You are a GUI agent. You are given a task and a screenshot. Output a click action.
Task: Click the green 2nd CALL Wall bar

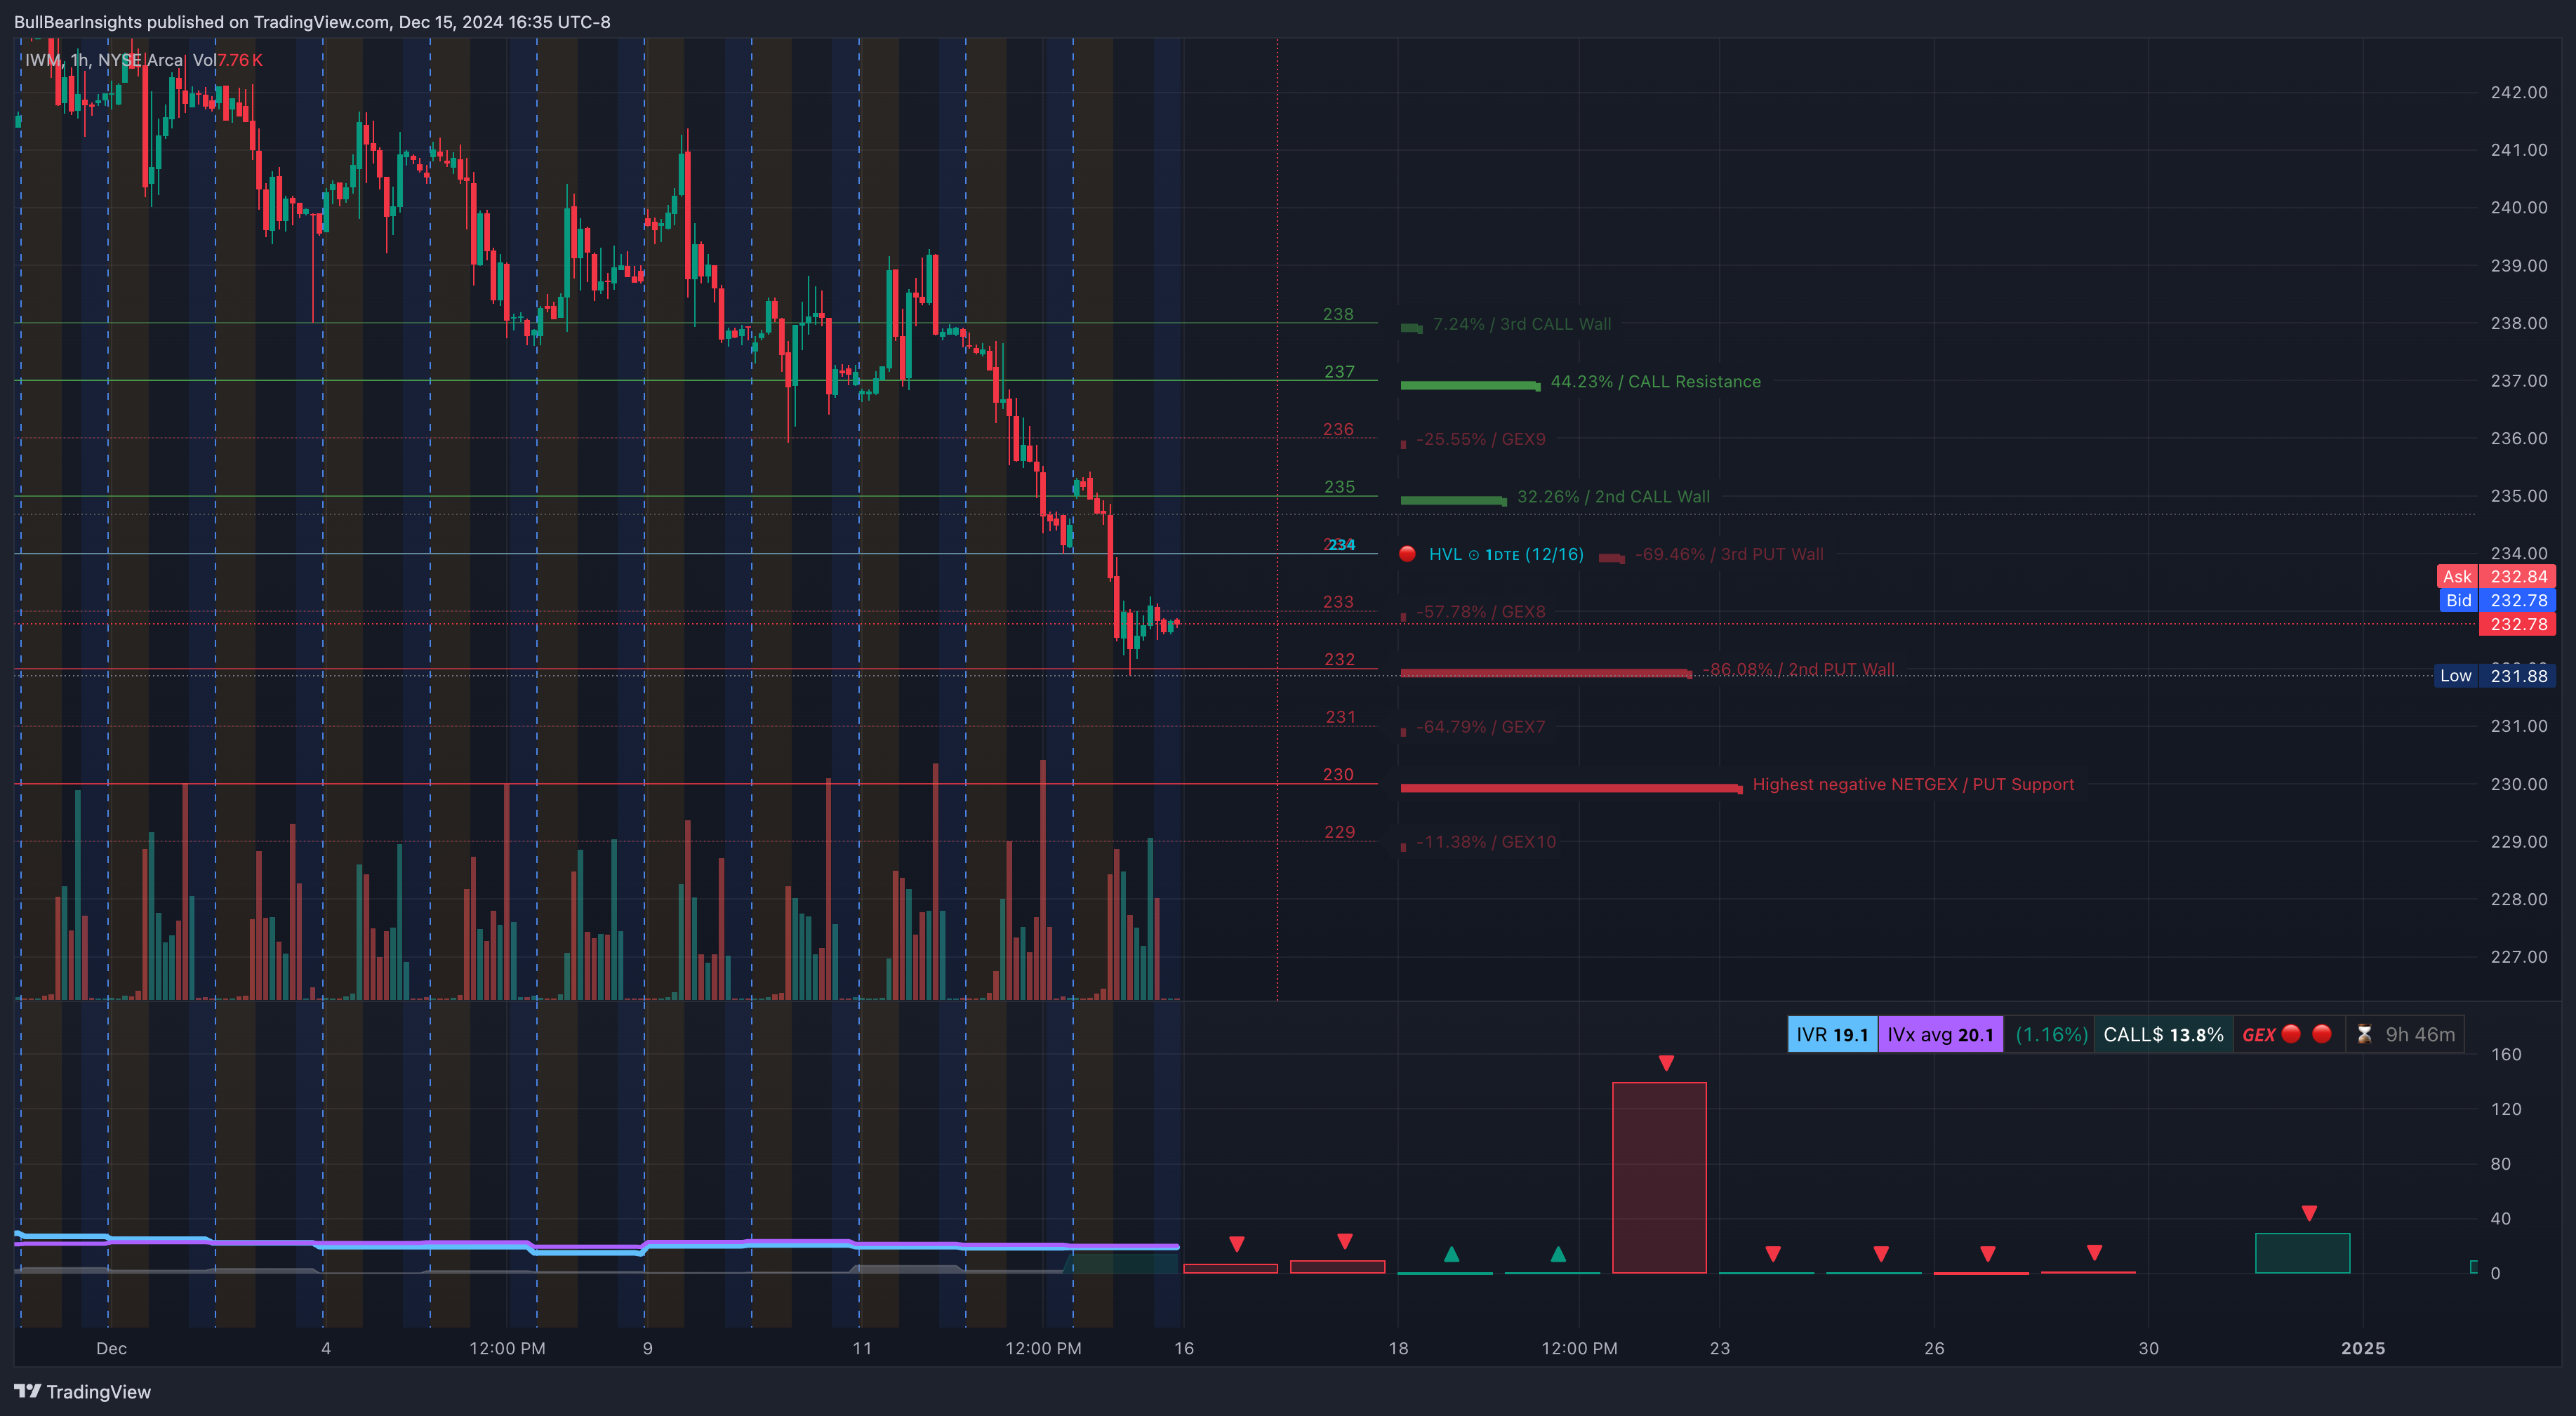(1453, 500)
